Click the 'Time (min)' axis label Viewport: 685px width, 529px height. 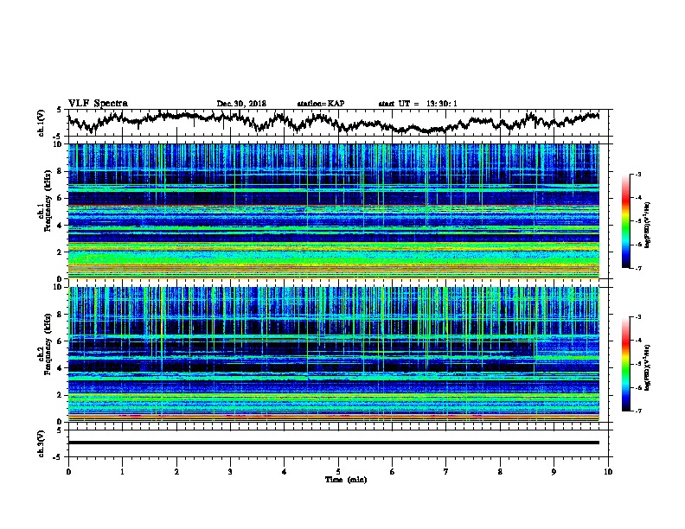click(346, 480)
